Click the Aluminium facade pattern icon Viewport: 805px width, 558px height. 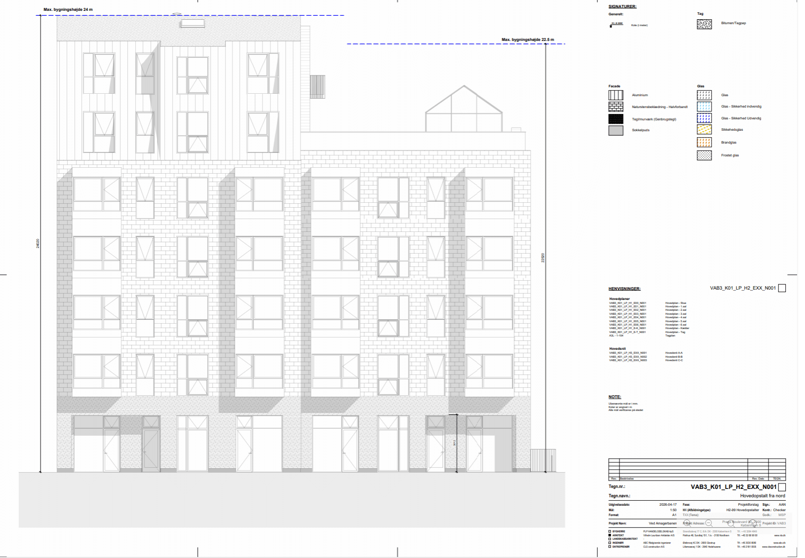[615, 95]
